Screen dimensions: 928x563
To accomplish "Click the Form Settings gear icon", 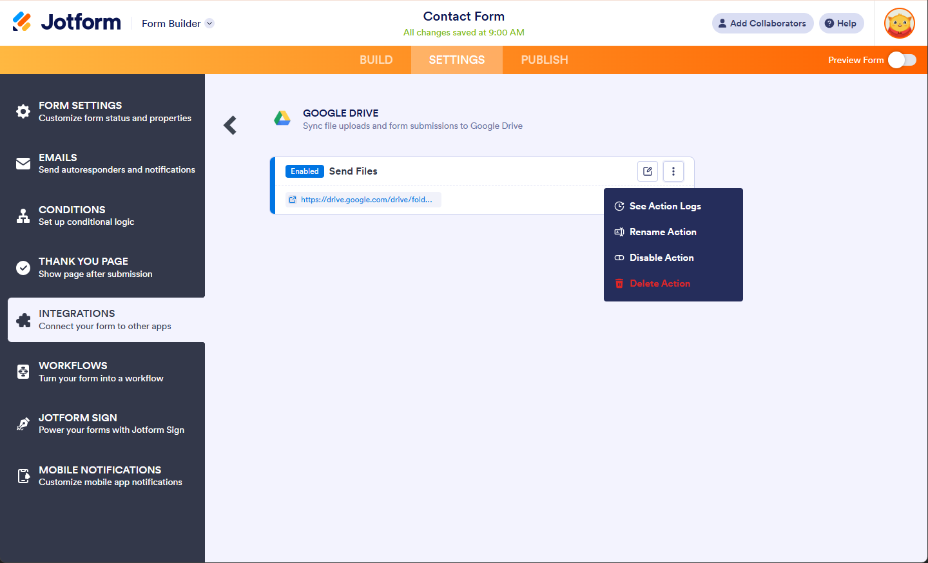I will (x=23, y=111).
